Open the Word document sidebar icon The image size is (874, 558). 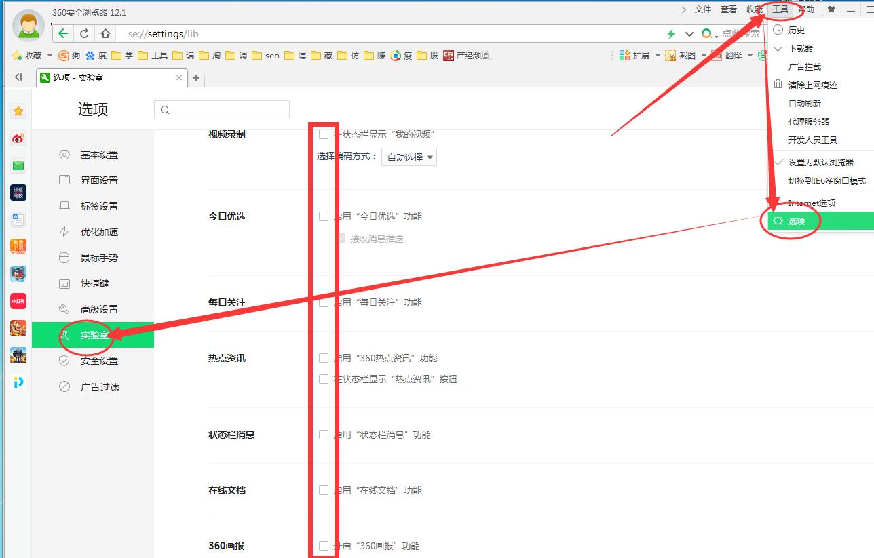point(18,220)
